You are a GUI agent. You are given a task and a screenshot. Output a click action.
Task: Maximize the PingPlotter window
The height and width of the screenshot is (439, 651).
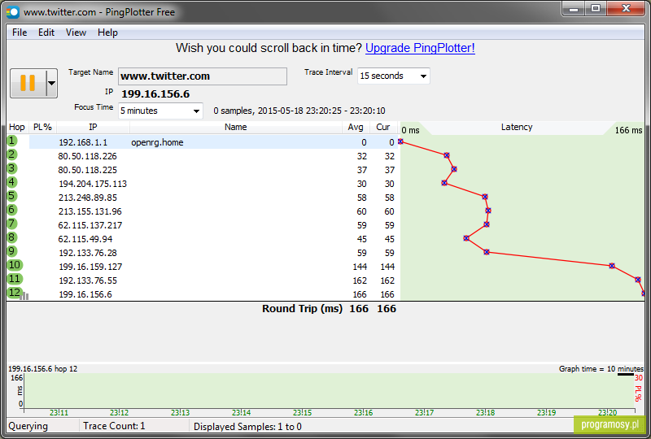coord(596,8)
